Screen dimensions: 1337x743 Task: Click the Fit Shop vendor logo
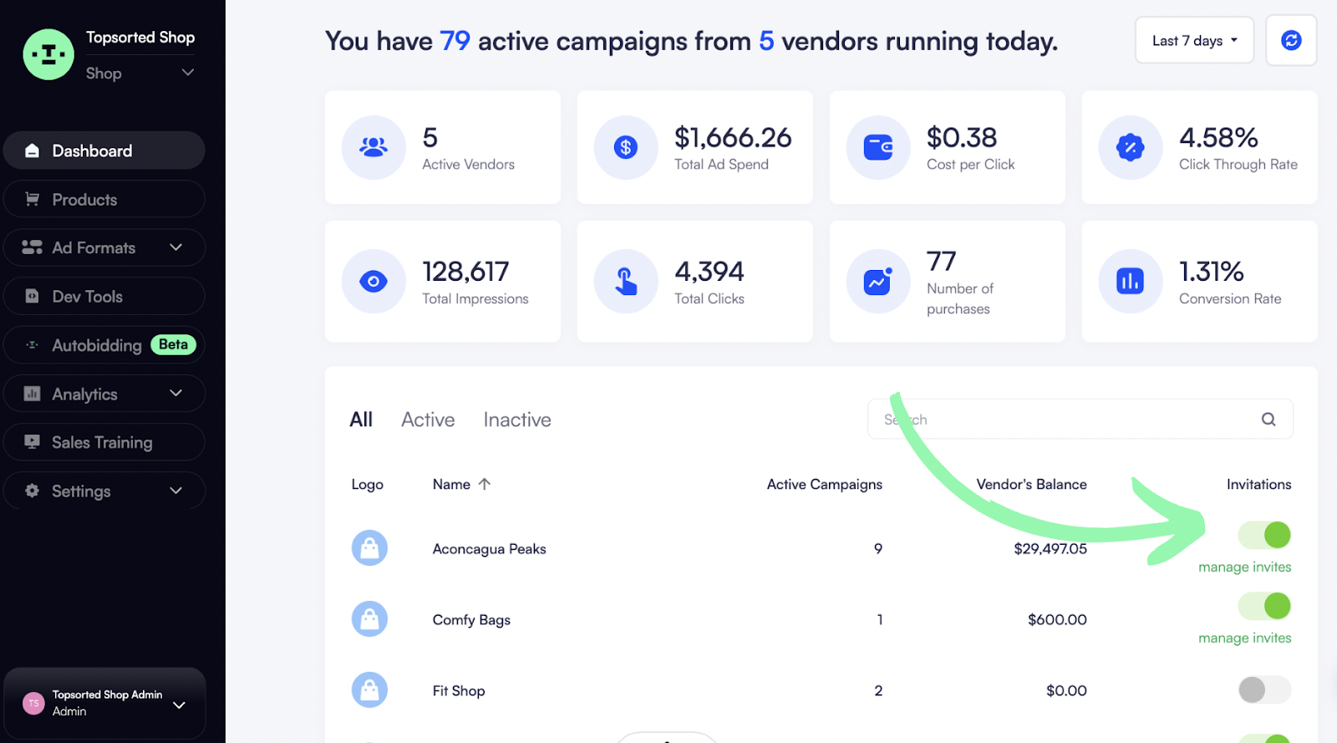(x=369, y=690)
